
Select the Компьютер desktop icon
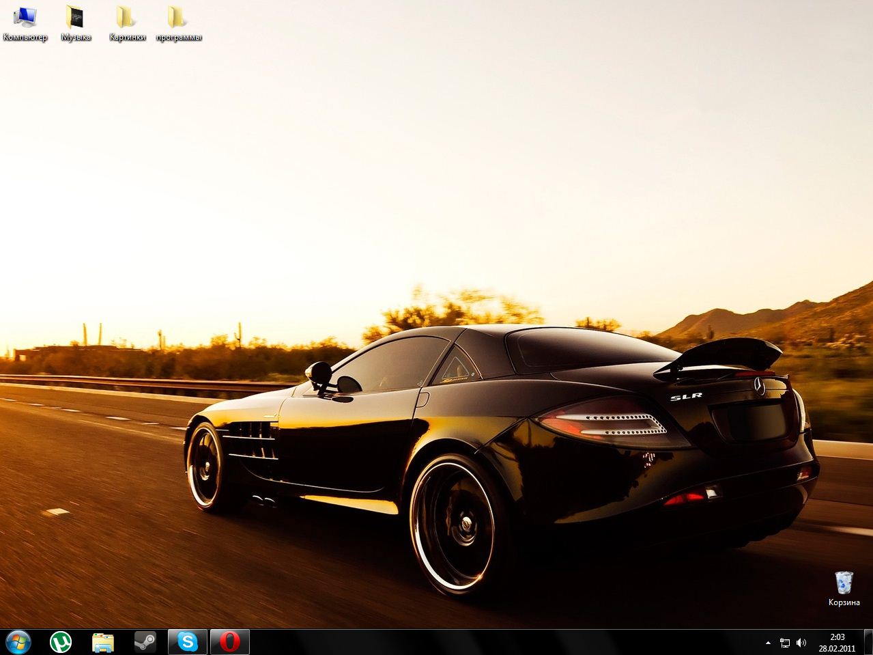point(25,16)
